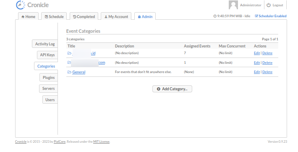The image size is (298, 152).
Task: Open the Home tab
Action: tap(28, 16)
